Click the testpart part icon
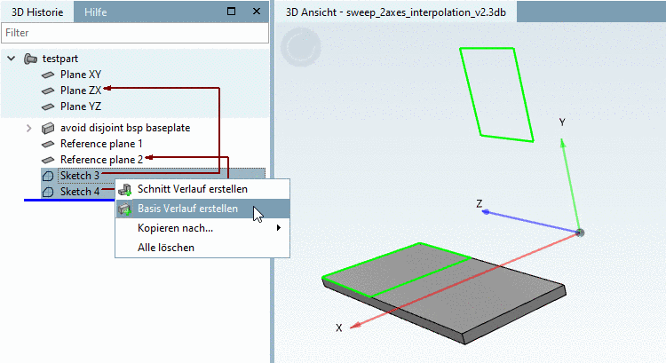 30,59
